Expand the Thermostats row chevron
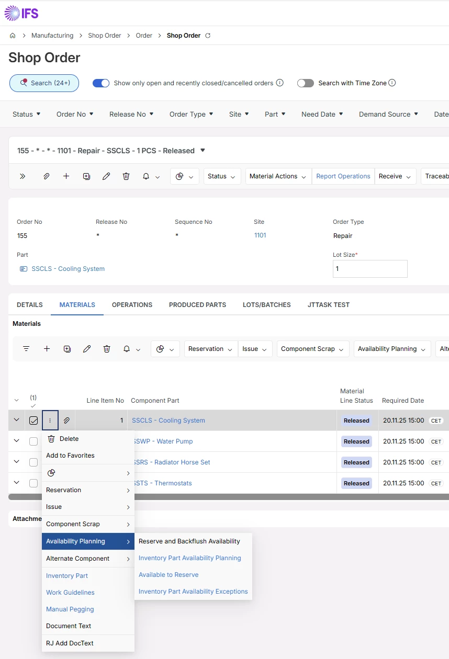Screen dimensions: 449x659 [16, 483]
